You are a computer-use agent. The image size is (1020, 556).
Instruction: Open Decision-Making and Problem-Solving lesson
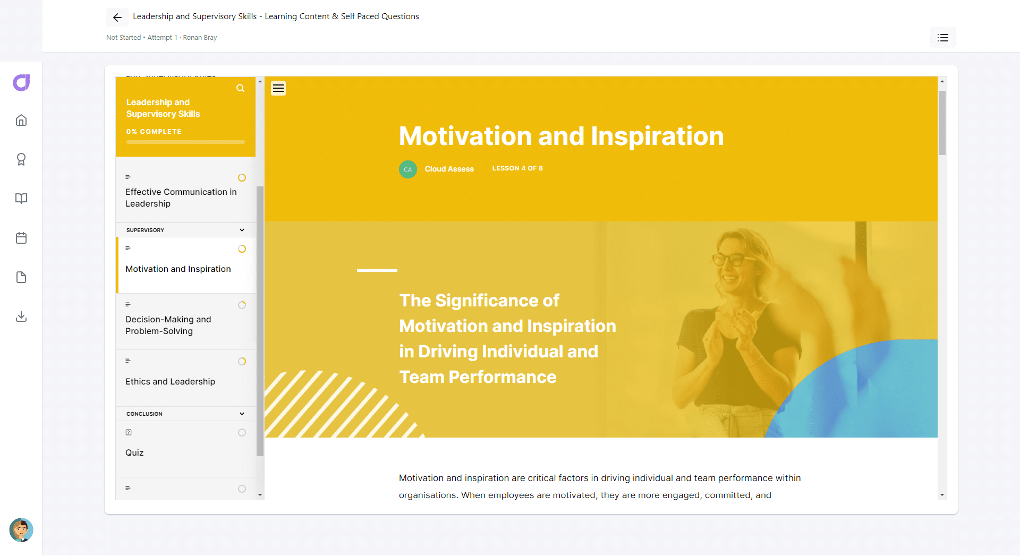tap(186, 322)
